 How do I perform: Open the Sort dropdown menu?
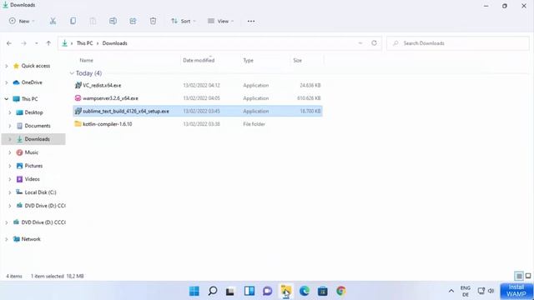[x=183, y=21]
